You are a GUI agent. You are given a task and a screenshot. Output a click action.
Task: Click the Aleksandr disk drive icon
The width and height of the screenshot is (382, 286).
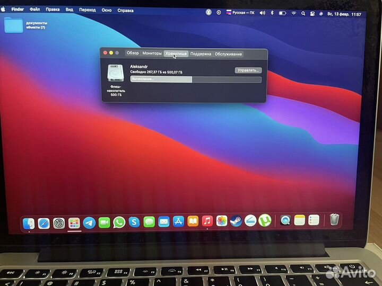tap(116, 73)
